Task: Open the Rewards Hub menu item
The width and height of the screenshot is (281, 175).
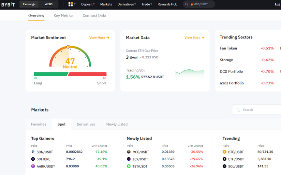Action: coord(167,4)
